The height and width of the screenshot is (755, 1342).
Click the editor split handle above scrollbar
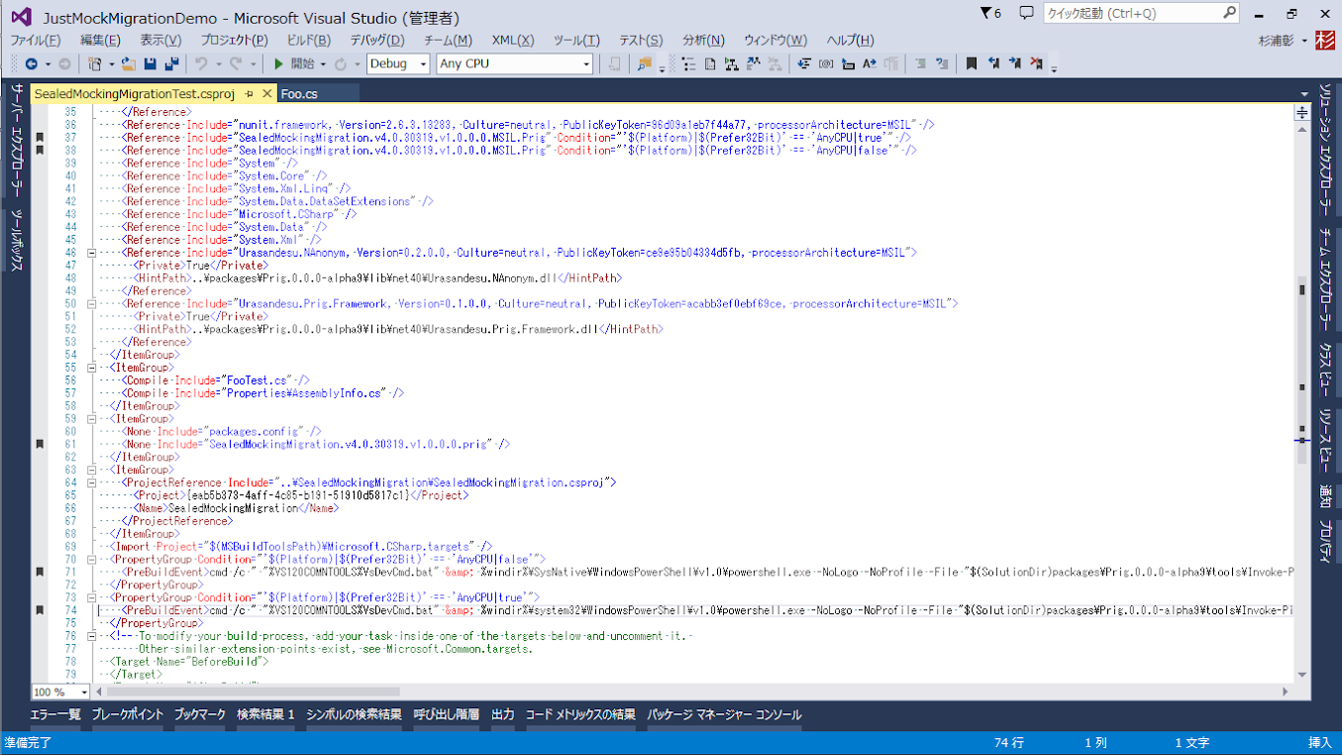pyautogui.click(x=1302, y=113)
